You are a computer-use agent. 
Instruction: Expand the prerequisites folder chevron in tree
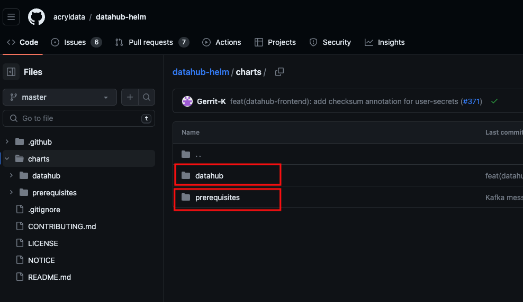coord(11,192)
